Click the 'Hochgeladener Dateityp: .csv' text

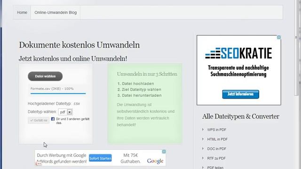[54, 104]
